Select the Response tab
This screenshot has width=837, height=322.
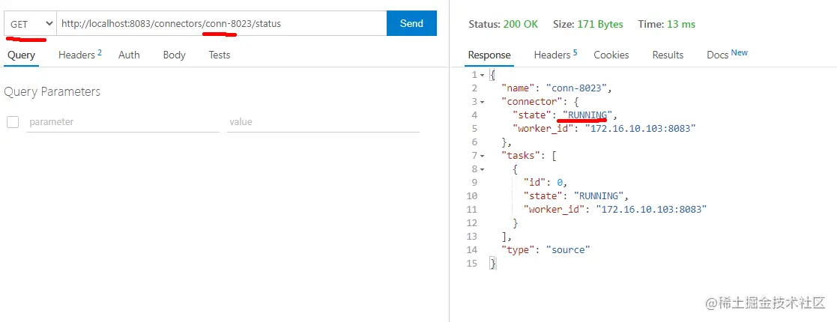pyautogui.click(x=489, y=55)
